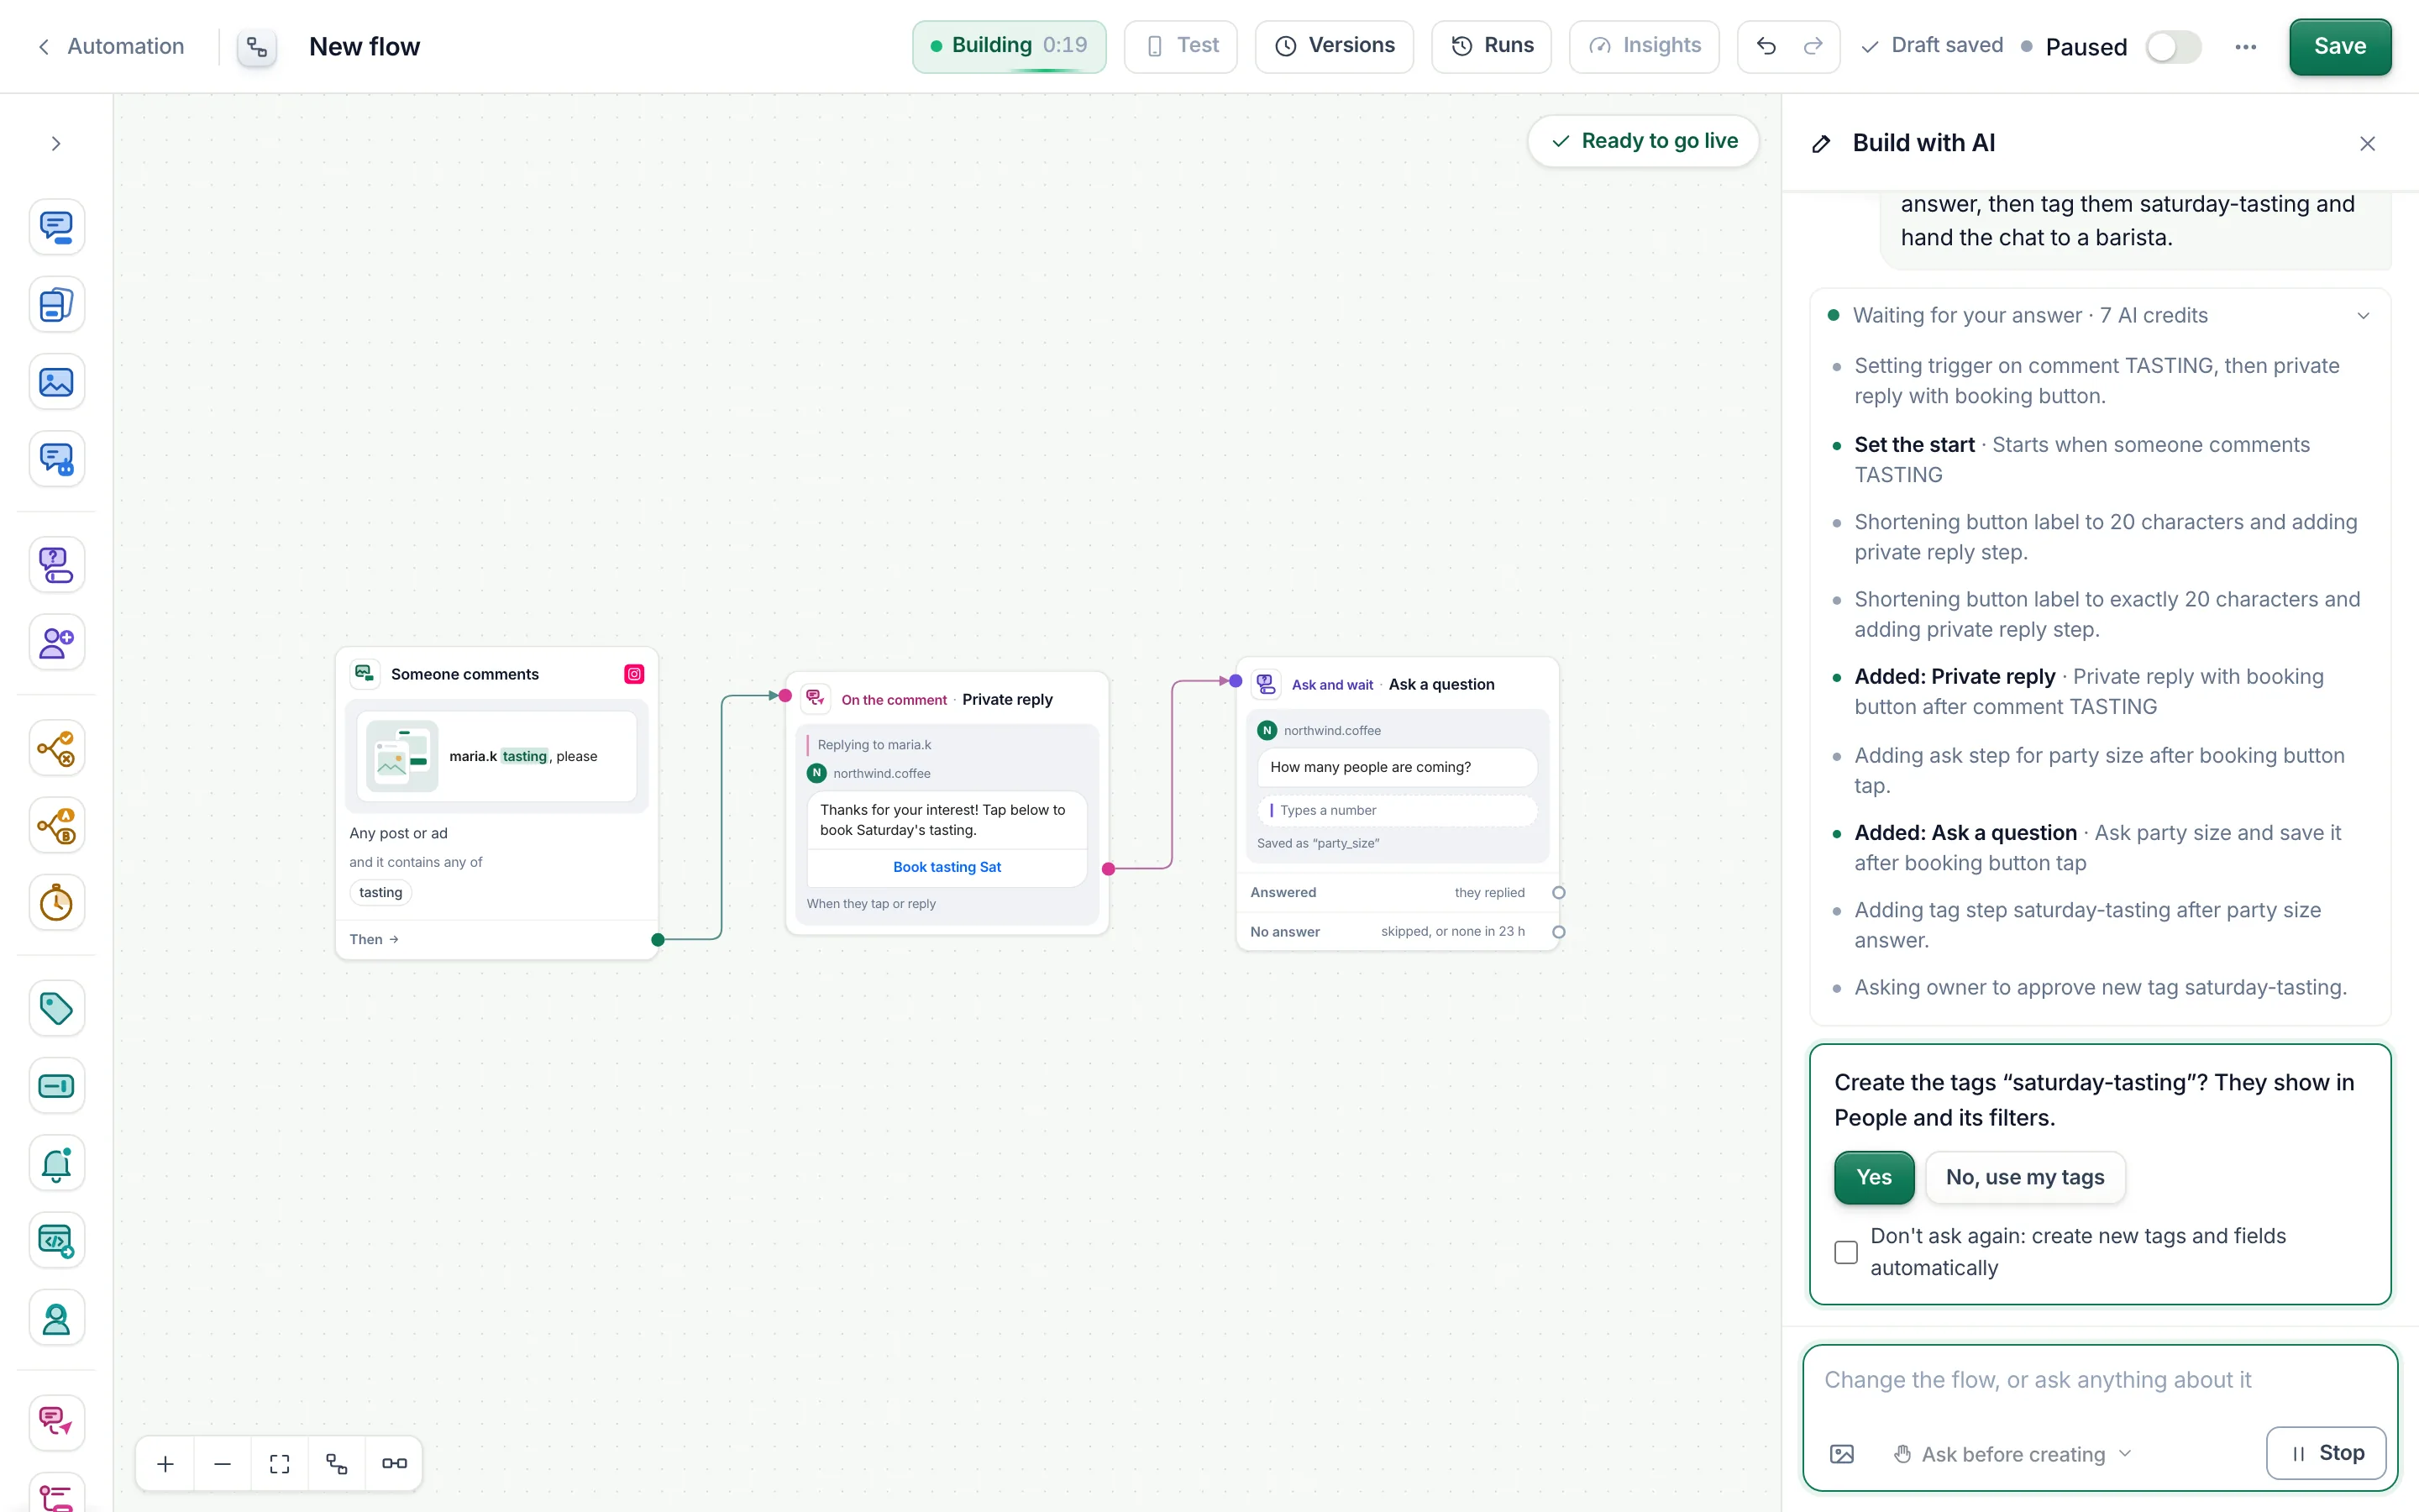Choose the ask-a-question step icon in sidebar
This screenshot has width=2419, height=1512.
point(56,565)
